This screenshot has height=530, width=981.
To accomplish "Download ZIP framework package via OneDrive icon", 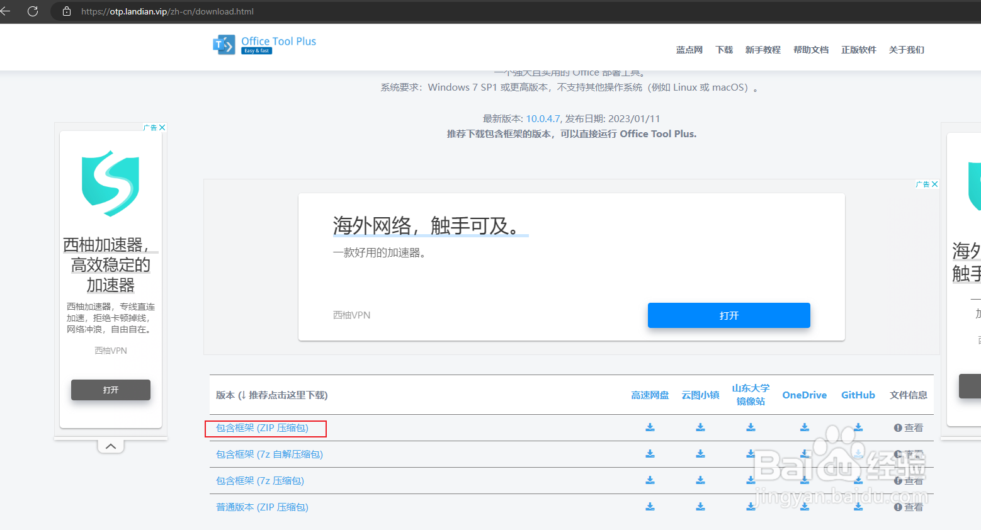I will [x=805, y=427].
